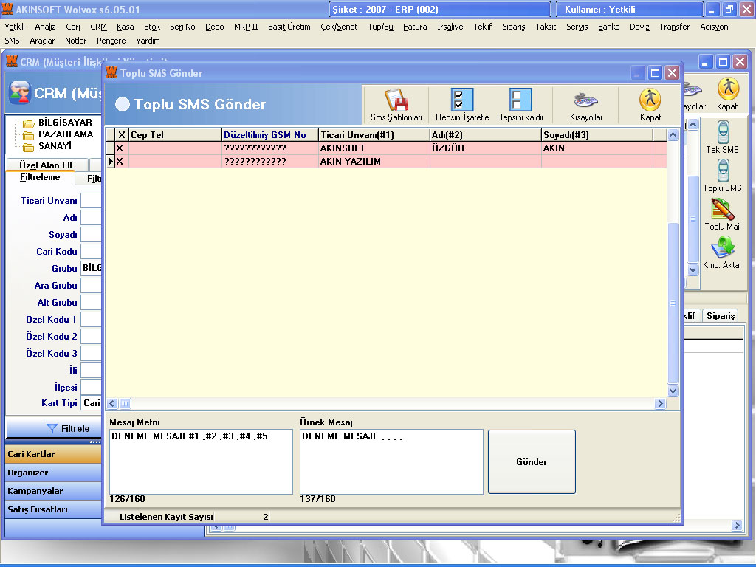Open the Pencere menu
756x567 pixels.
click(x=111, y=41)
